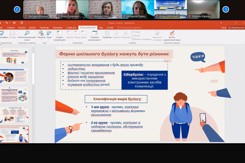Click the 'Класифікація видів булінгу' box
The height and width of the screenshot is (163, 245).
(x=116, y=99)
